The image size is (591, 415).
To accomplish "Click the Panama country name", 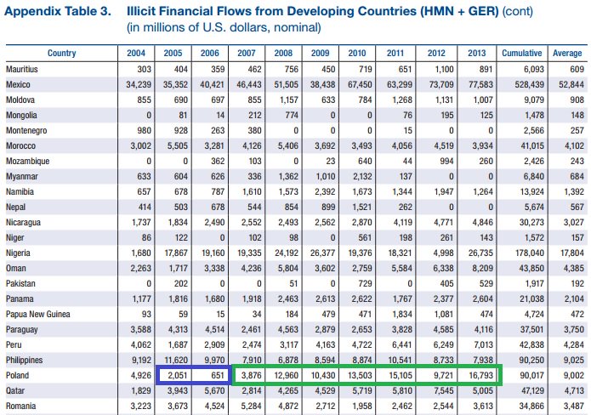I will pyautogui.click(x=20, y=298).
